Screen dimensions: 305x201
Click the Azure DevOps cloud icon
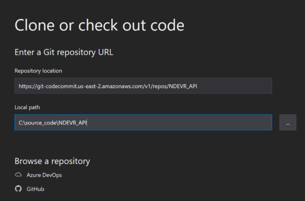tap(18, 175)
